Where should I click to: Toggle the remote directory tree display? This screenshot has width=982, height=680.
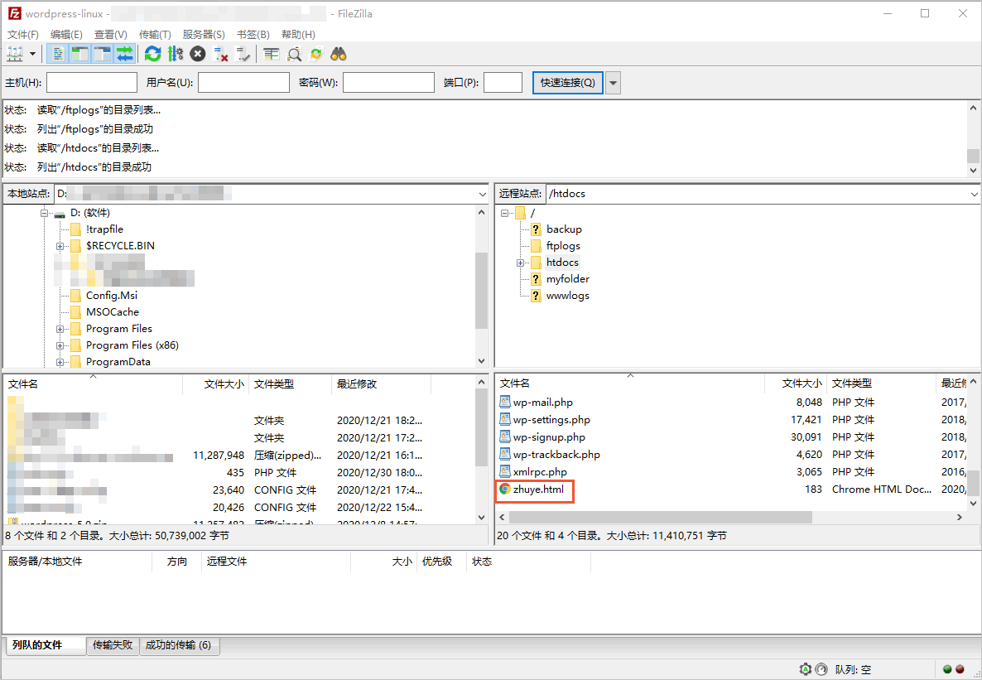pyautogui.click(x=102, y=55)
